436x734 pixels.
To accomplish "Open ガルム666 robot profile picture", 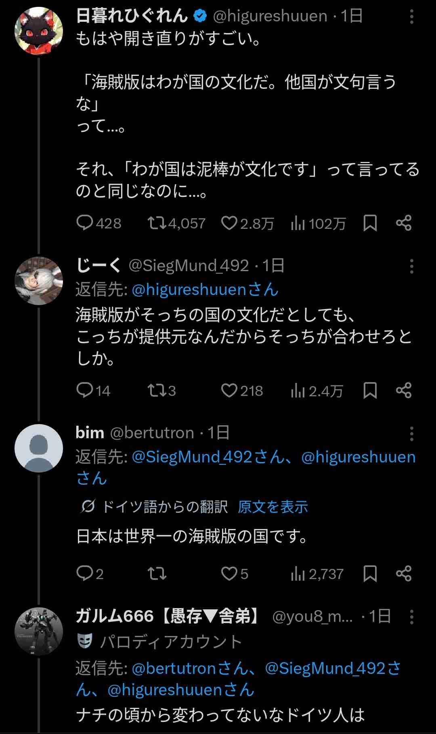I will click(x=39, y=631).
